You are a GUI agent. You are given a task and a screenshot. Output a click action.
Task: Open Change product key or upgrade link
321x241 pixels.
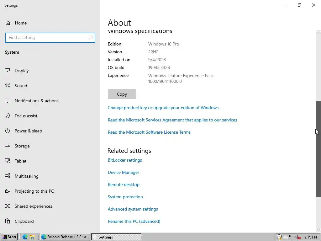click(163, 108)
